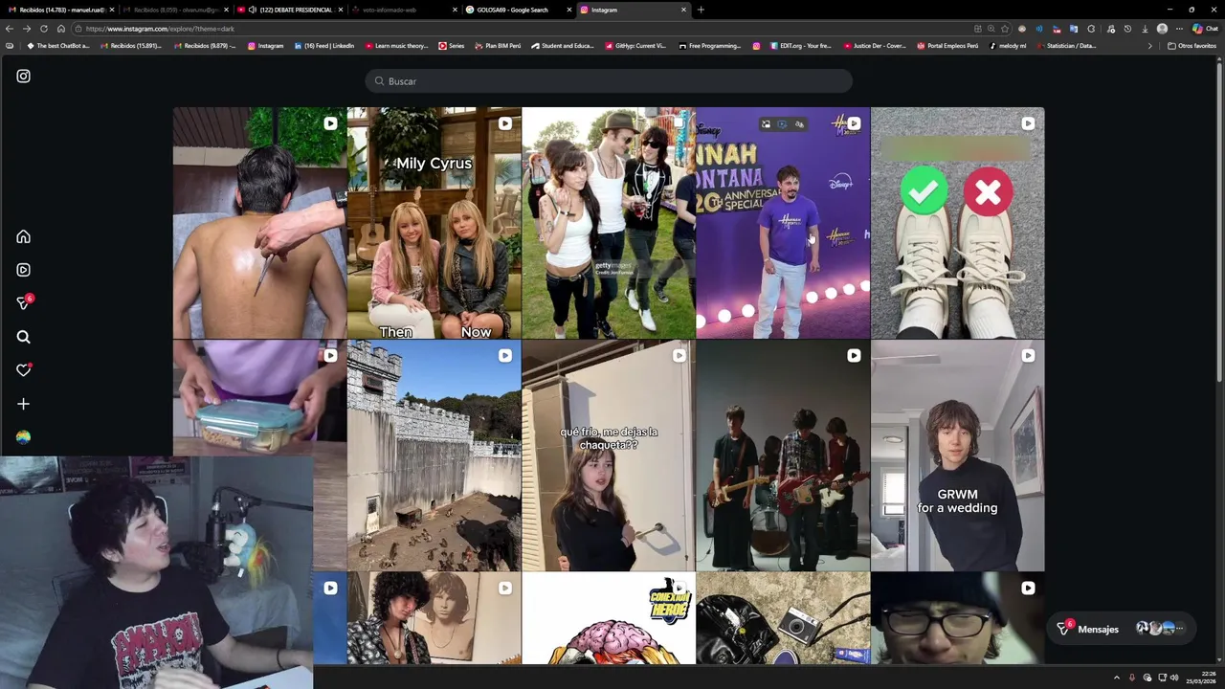Open the Portal Empleos Perú bookmark

(x=947, y=46)
